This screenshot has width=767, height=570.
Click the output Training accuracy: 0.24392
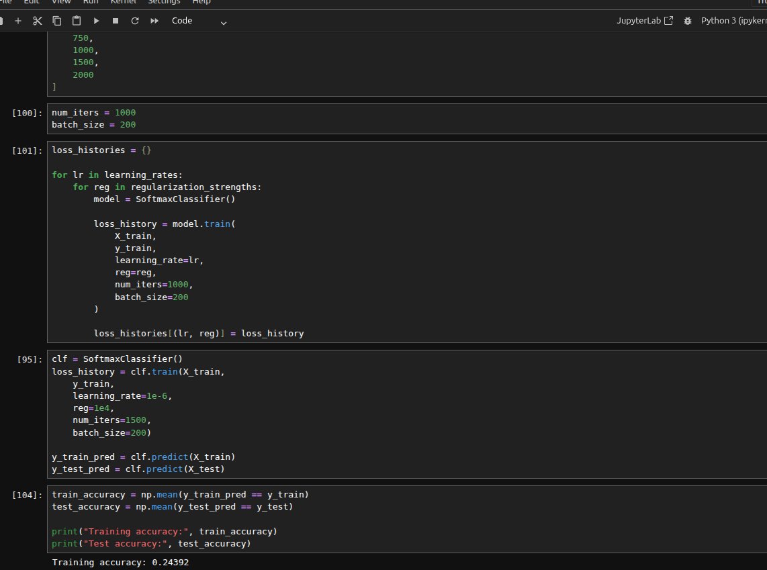coord(120,563)
